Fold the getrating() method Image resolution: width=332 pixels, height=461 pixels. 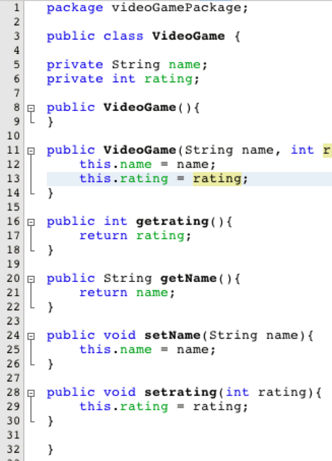click(x=31, y=222)
